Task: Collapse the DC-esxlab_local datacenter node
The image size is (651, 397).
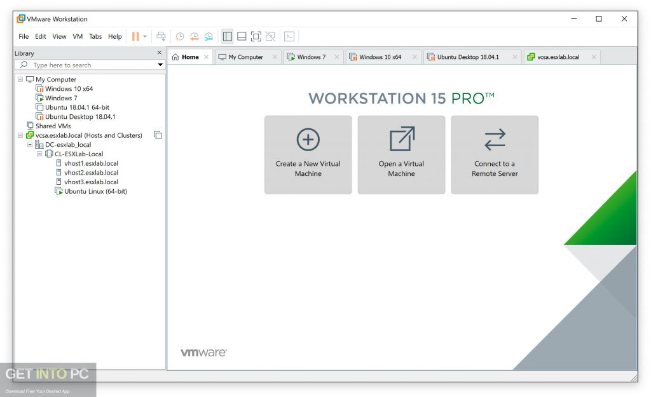Action: [x=30, y=144]
